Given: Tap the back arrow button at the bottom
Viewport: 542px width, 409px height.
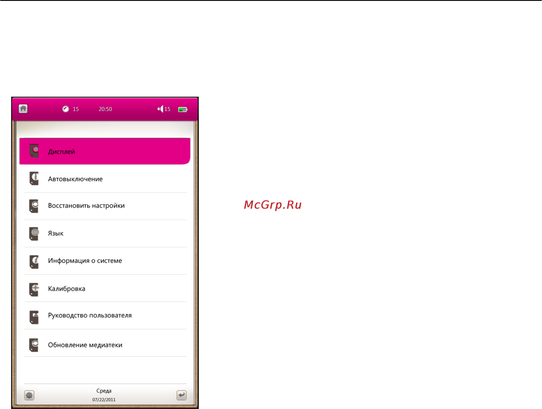Looking at the screenshot, I should pos(181,395).
